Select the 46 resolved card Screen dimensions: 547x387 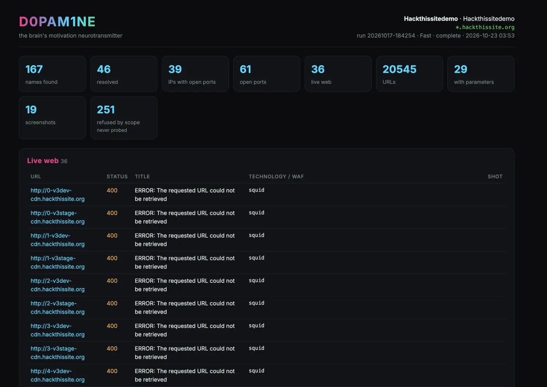[x=124, y=74]
